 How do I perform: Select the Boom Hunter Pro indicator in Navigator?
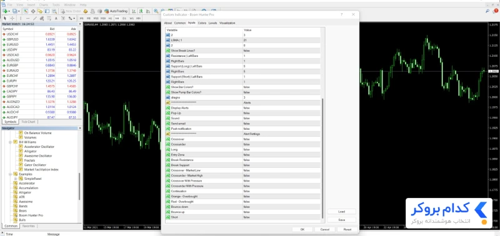pos(31,215)
